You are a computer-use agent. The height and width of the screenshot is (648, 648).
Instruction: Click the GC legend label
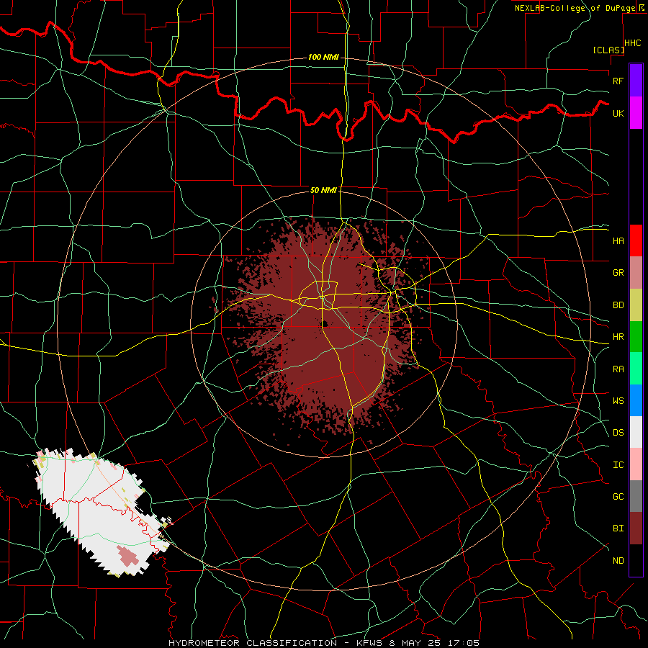click(x=618, y=497)
